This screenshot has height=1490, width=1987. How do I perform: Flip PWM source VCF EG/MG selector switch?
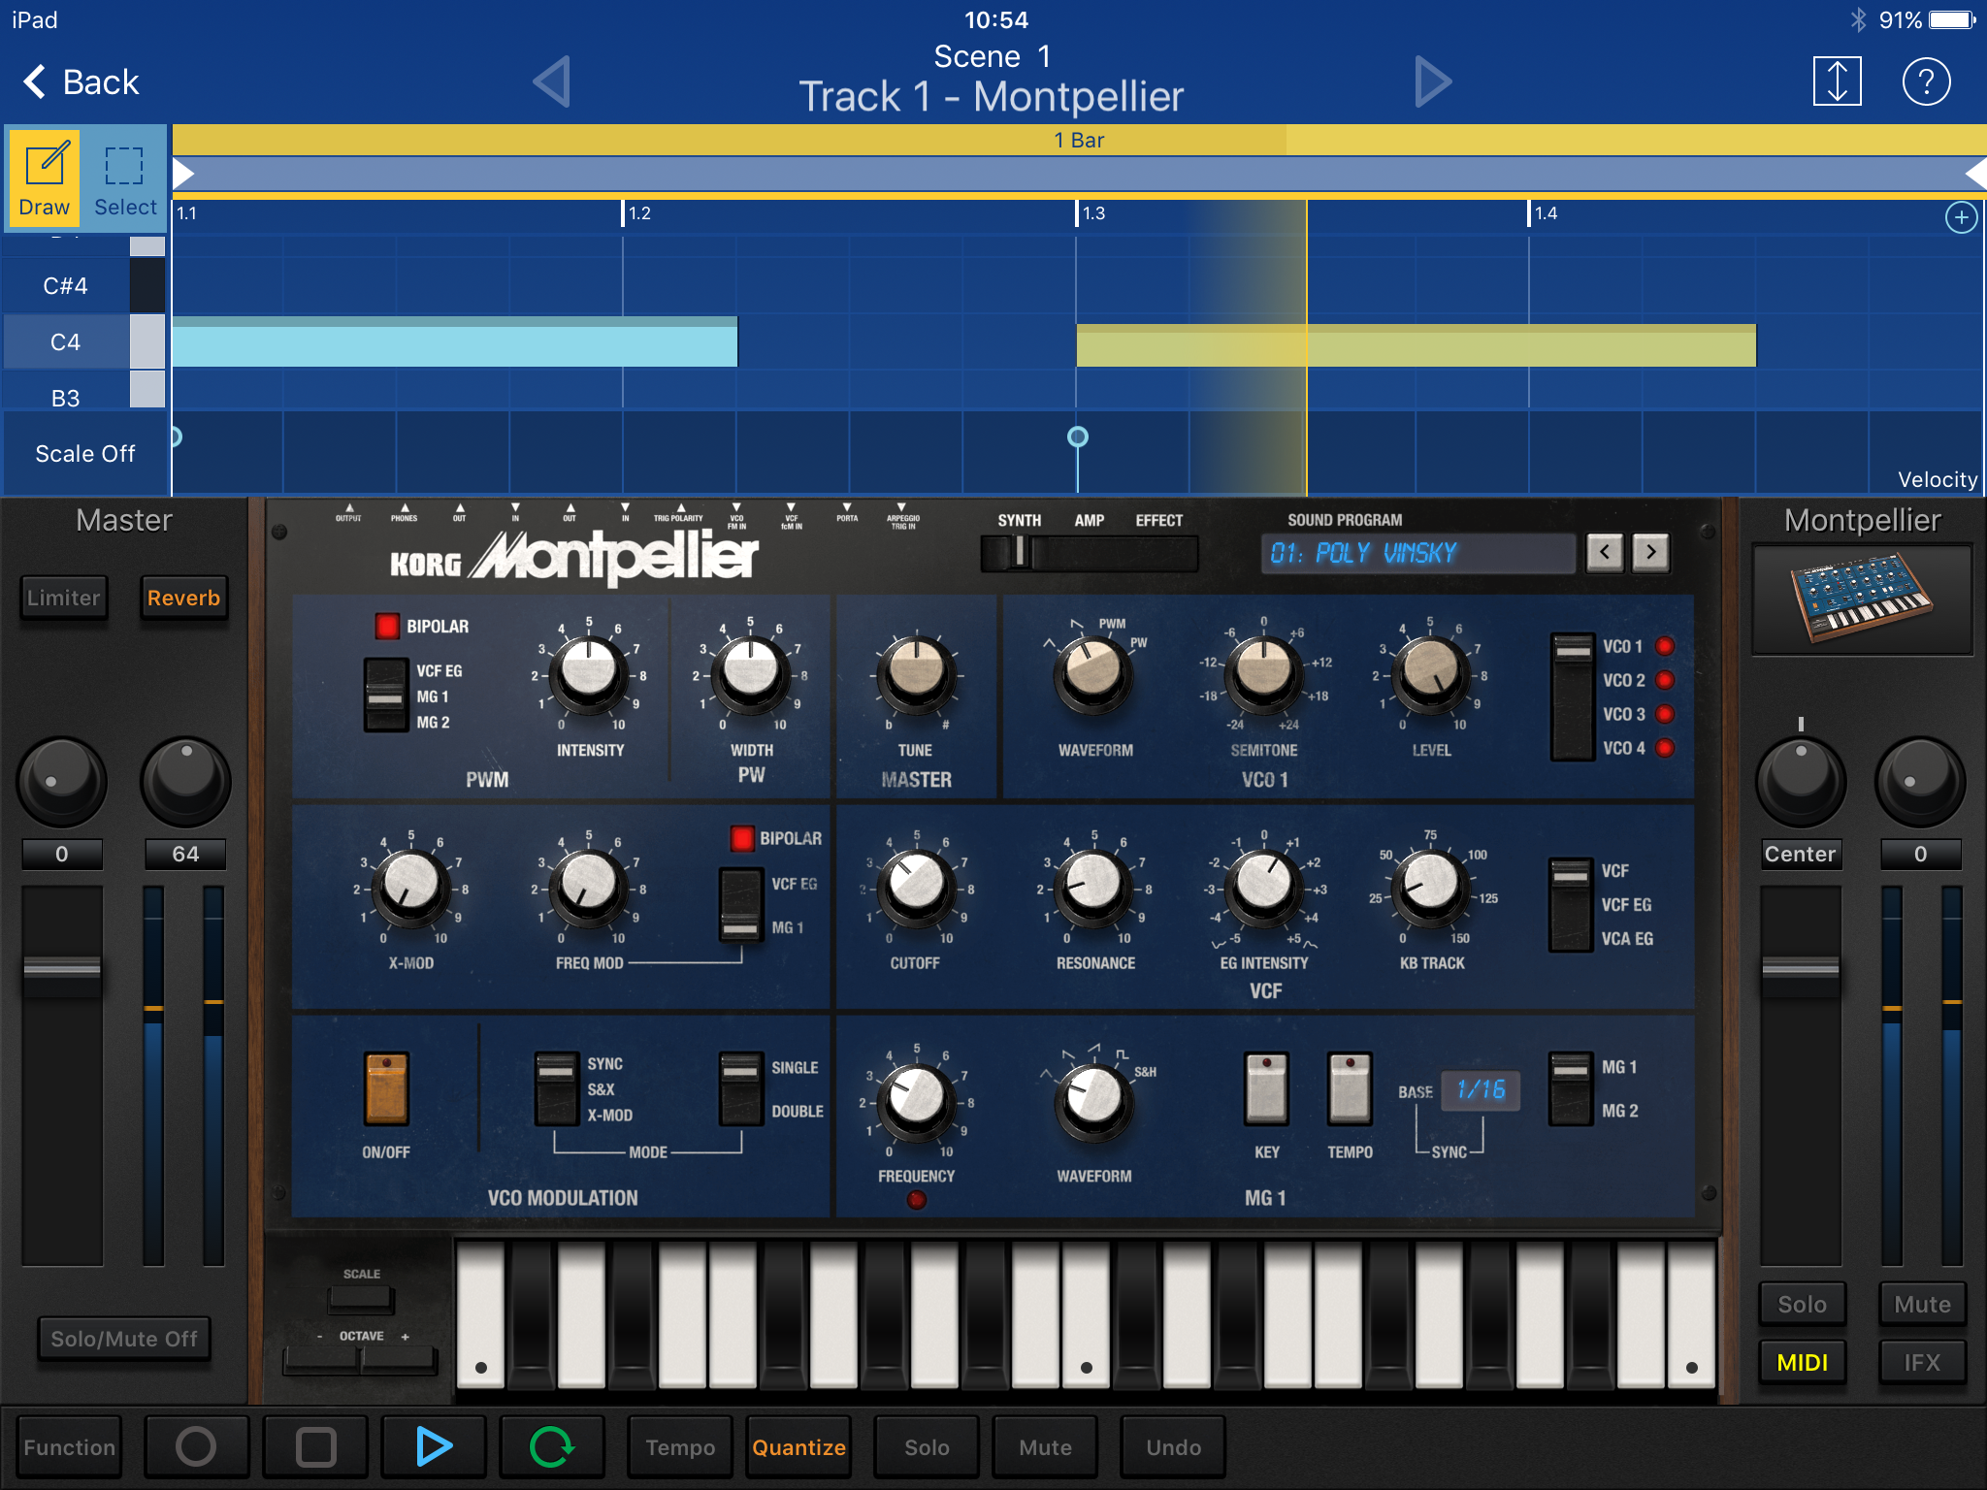[x=385, y=696]
